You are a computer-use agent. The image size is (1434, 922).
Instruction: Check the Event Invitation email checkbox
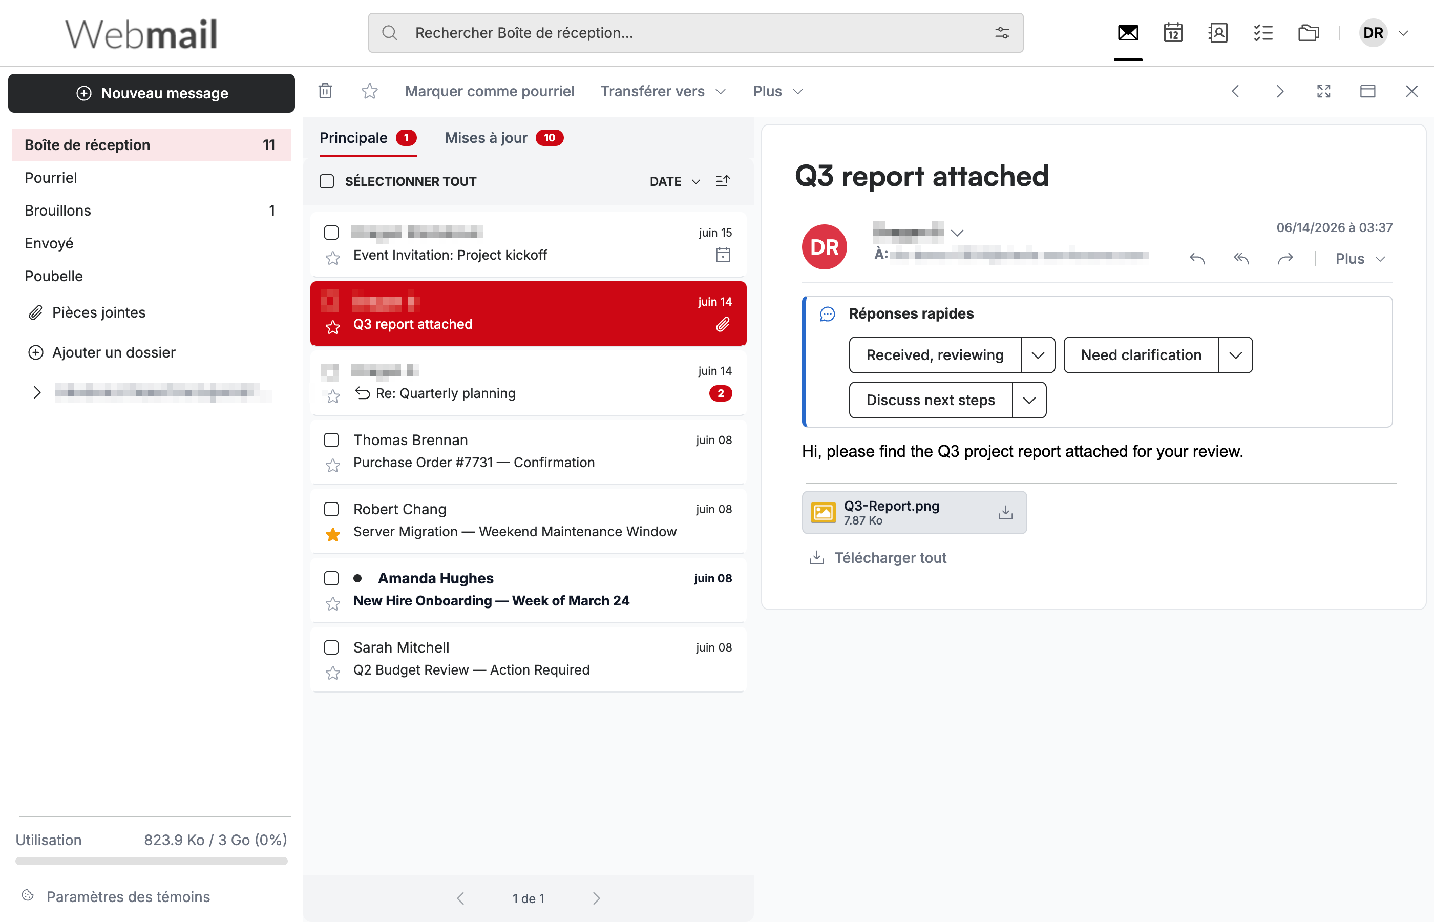[x=331, y=233]
